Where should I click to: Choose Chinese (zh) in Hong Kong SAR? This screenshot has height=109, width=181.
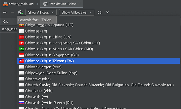click(99, 43)
